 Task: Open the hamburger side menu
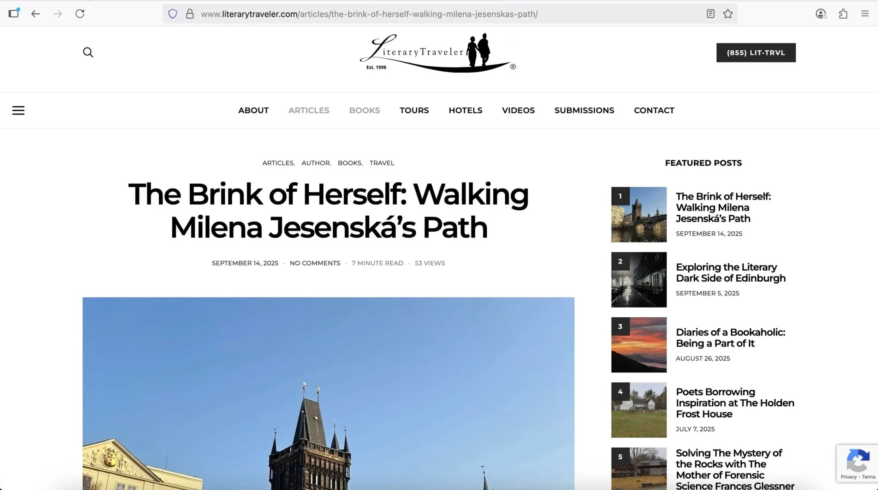[x=18, y=110]
